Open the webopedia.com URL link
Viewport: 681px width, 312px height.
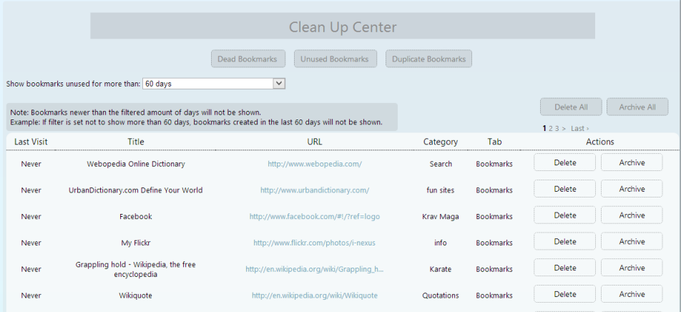314,164
